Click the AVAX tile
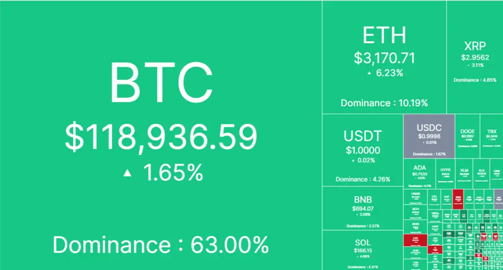Screen dimensions: 503x270 tap(415, 226)
